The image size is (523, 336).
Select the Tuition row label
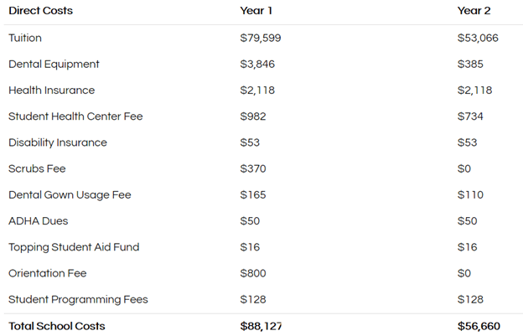(x=25, y=38)
